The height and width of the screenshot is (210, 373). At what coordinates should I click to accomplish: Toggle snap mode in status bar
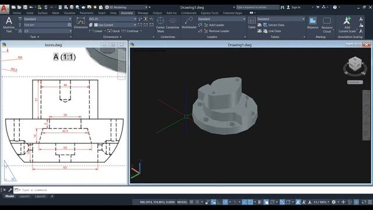pos(197,202)
